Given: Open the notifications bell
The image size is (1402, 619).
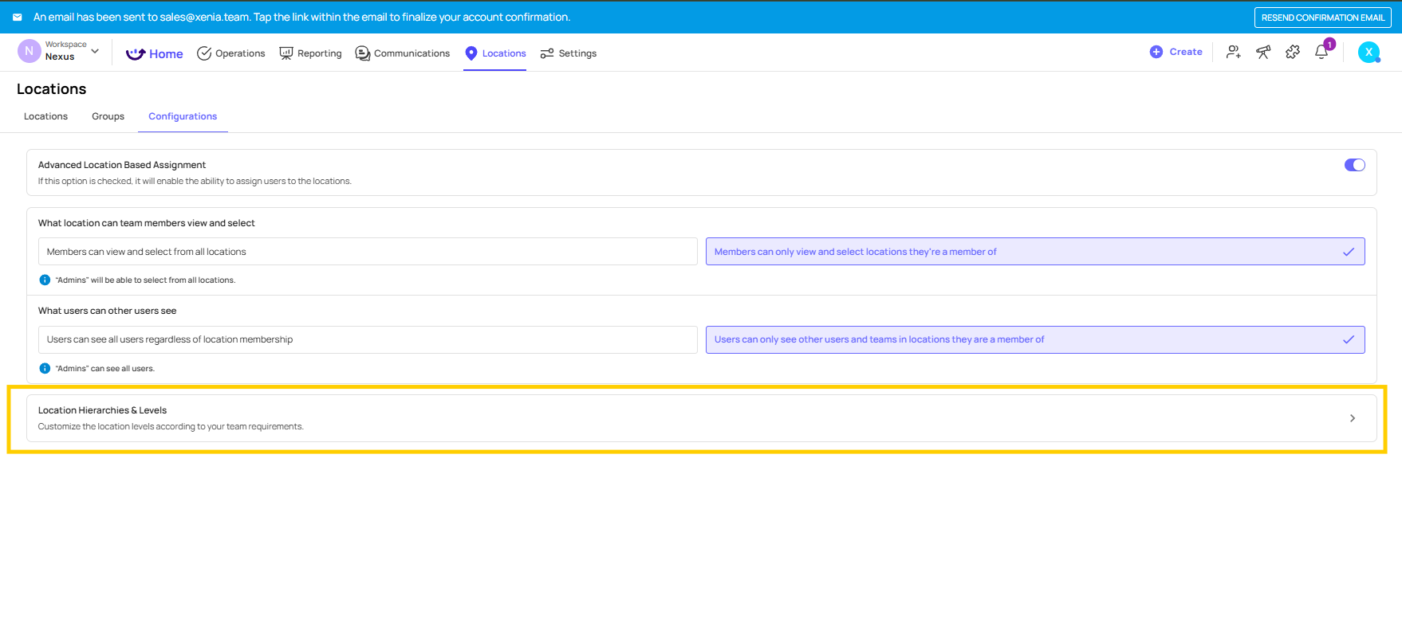Looking at the screenshot, I should coord(1321,53).
